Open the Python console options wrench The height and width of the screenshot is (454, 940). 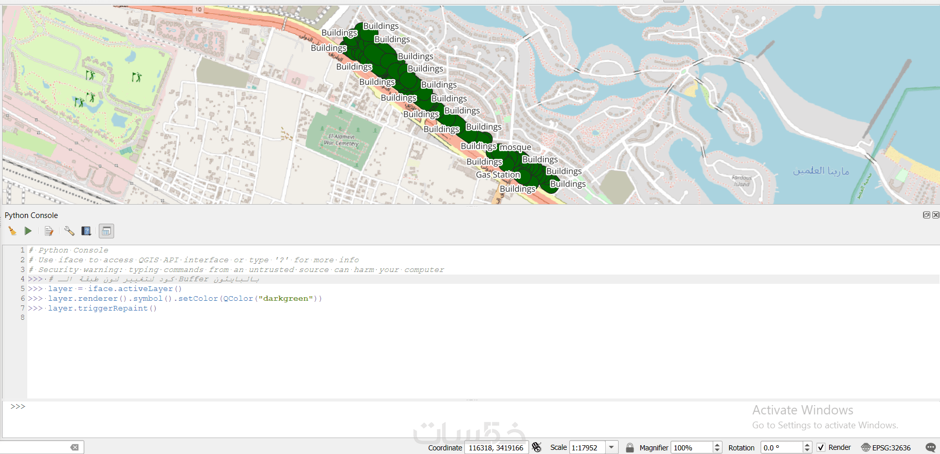tap(69, 231)
